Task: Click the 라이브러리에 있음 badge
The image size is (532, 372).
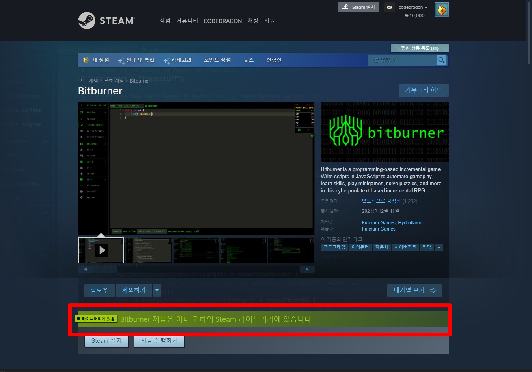Action: coord(96,319)
